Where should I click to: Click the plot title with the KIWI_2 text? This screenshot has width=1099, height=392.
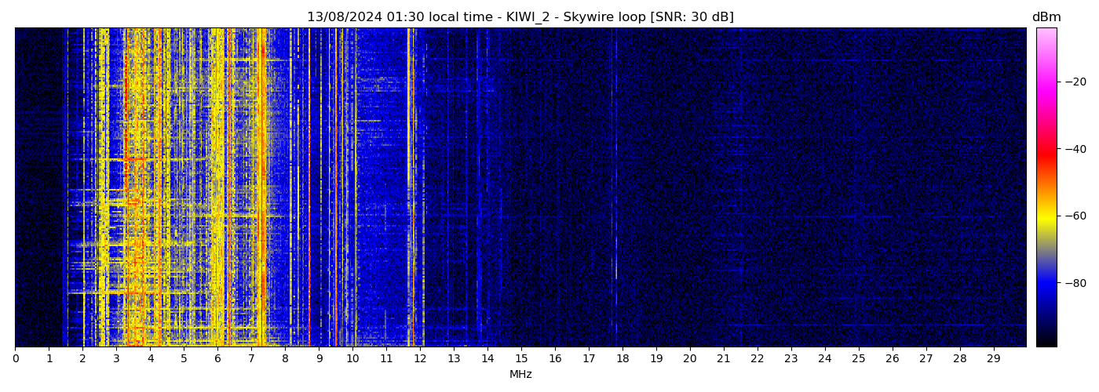point(520,17)
